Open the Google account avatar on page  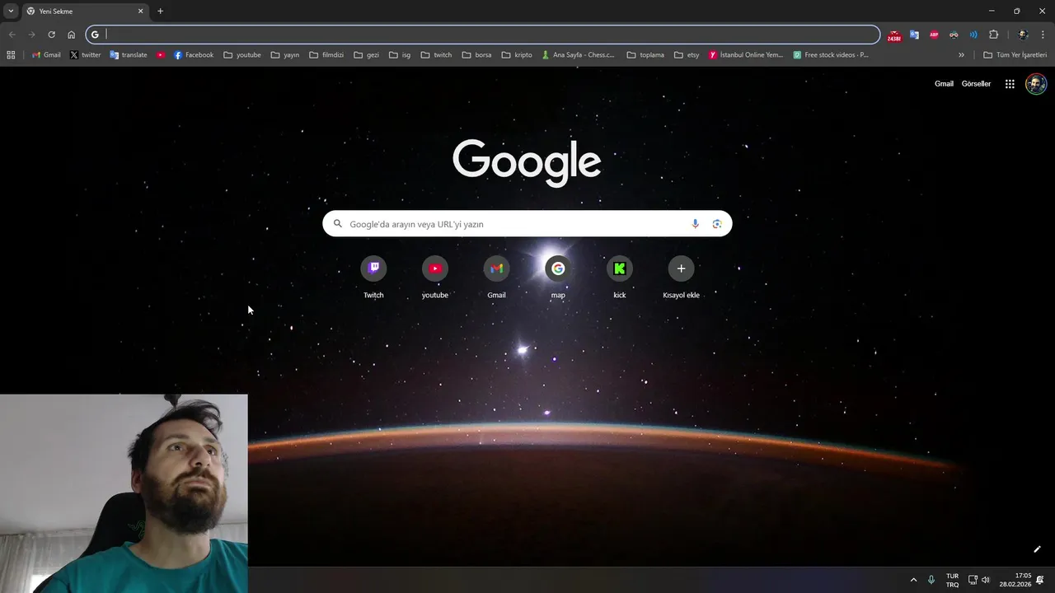tap(1036, 84)
